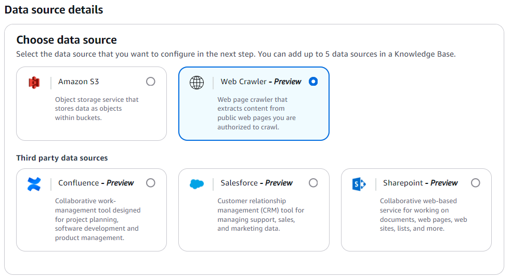Click the "Amazon S3" card title

coord(78,82)
